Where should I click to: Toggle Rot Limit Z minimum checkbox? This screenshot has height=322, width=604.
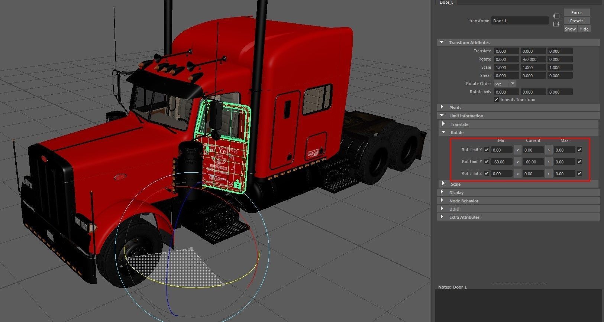pos(487,173)
